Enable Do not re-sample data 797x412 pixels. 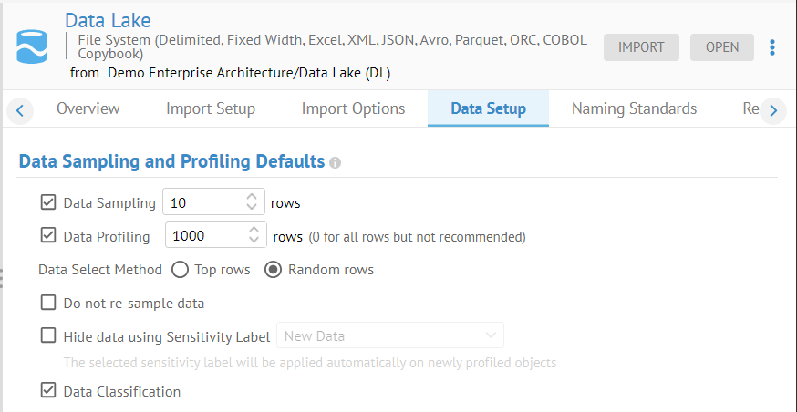pos(49,303)
